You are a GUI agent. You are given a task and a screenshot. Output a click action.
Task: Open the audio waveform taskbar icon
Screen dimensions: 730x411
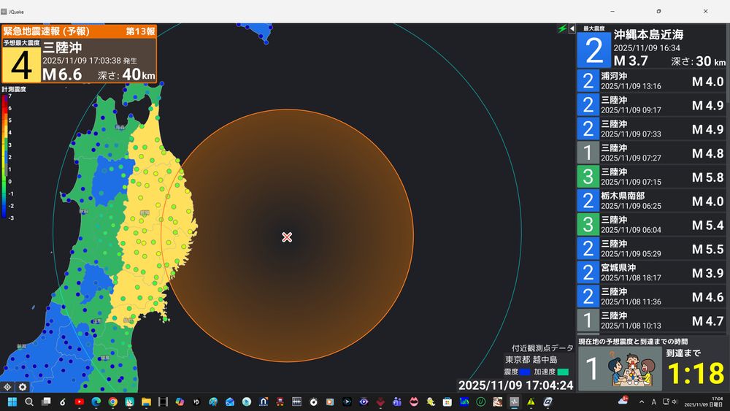coord(296,402)
